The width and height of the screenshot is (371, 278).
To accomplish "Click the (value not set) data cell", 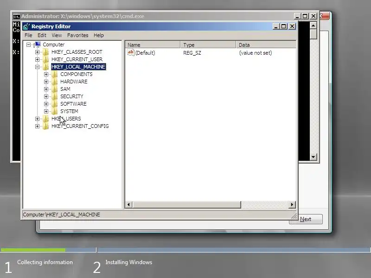I will [256, 53].
